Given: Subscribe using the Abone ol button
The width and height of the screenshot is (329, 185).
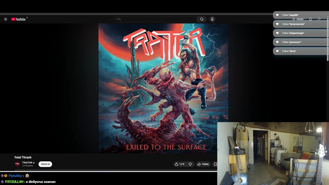Looking at the screenshot, I should pos(45,164).
